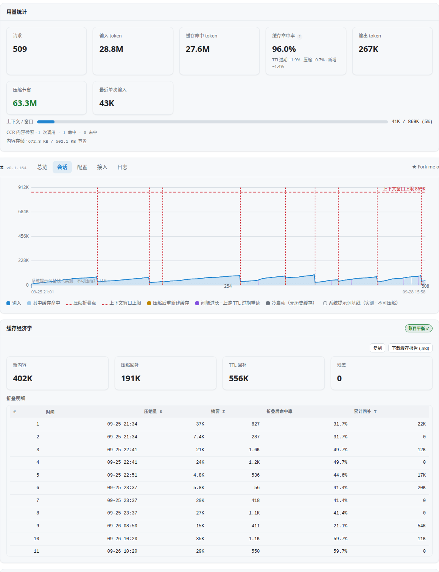Viewport: 439px width, 572px height.
Task: Select fold row 9 dated 09-26 08:50
Action: (x=219, y=526)
